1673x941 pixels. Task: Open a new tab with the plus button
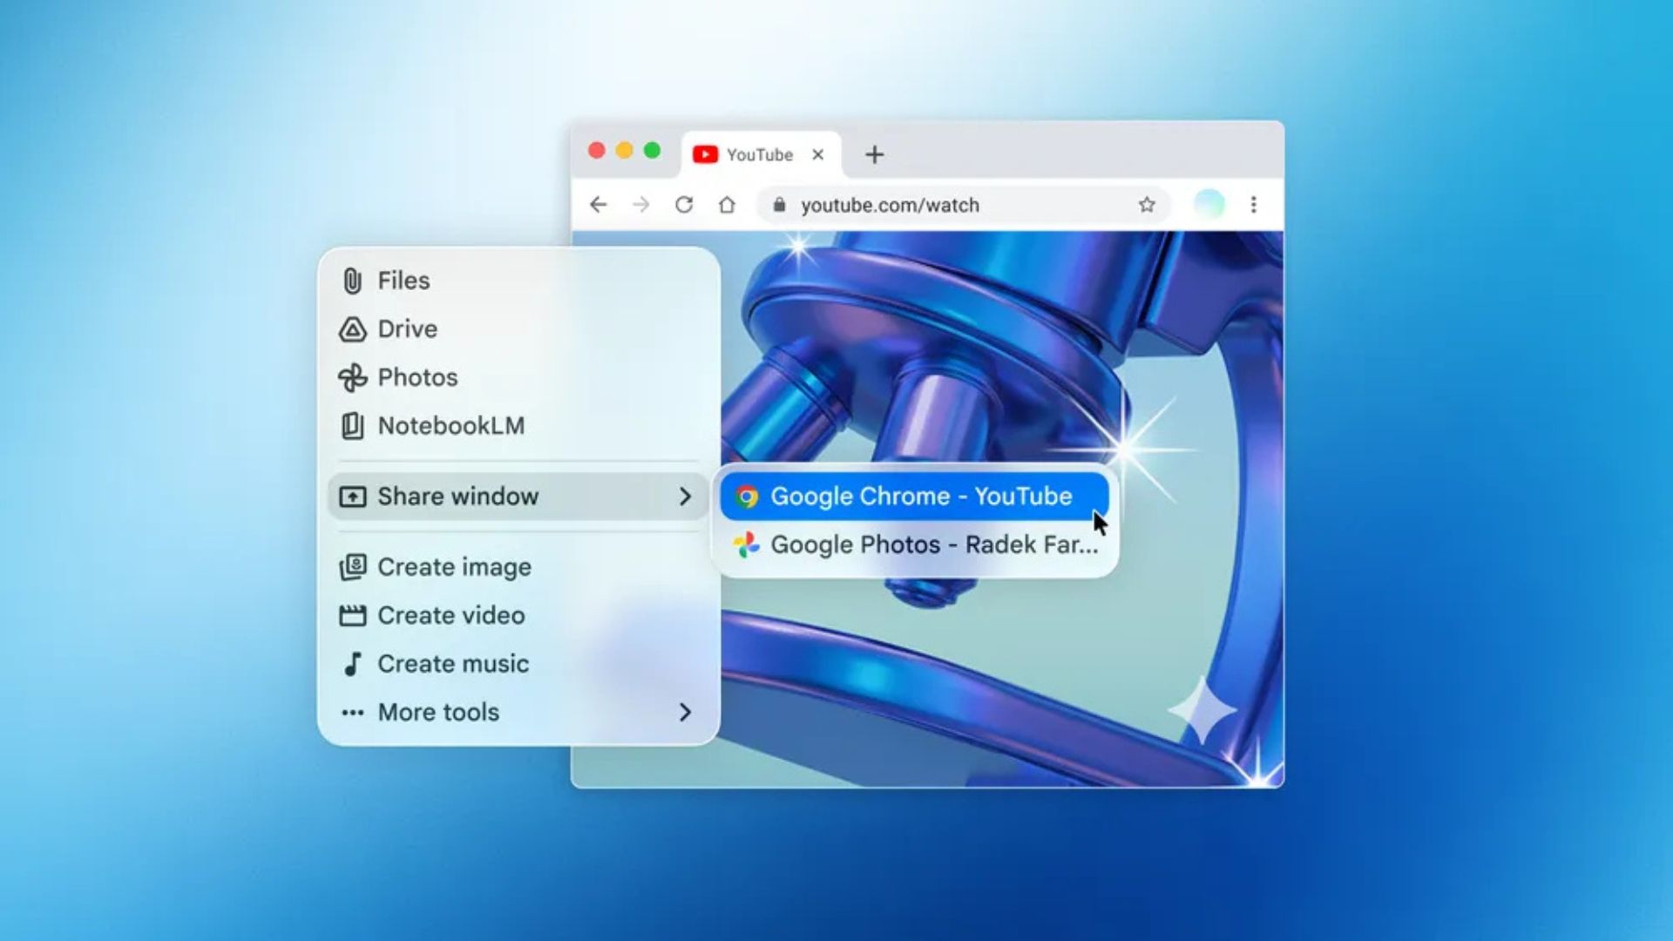click(x=874, y=154)
